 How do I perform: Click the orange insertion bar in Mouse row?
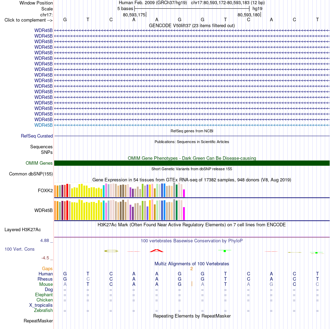click(x=192, y=284)
